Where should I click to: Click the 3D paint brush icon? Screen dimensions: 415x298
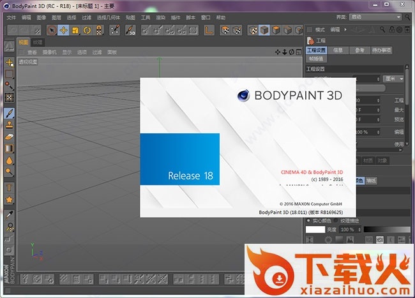click(130, 31)
